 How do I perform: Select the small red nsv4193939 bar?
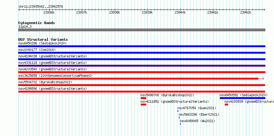pyautogui.click(x=226, y=105)
